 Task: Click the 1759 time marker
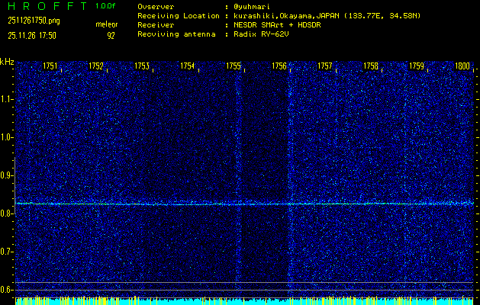point(417,66)
